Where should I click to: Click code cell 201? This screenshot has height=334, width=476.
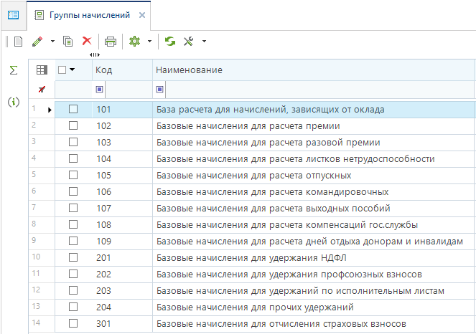click(x=122, y=258)
